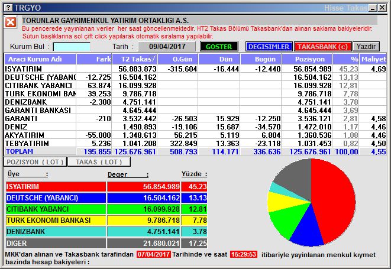This screenshot has width=391, height=269.
Task: Click the blue pie chart slice
Action: coord(308,229)
